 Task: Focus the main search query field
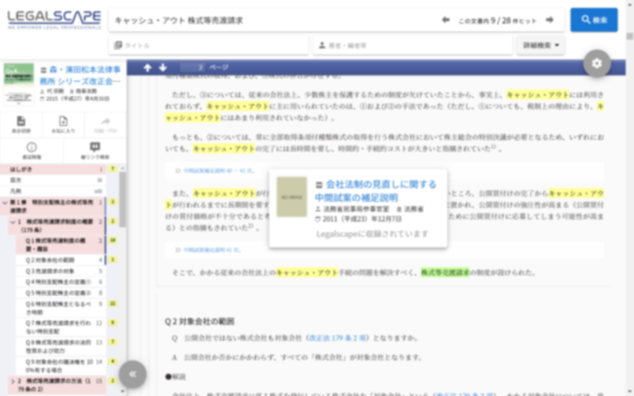[275, 21]
